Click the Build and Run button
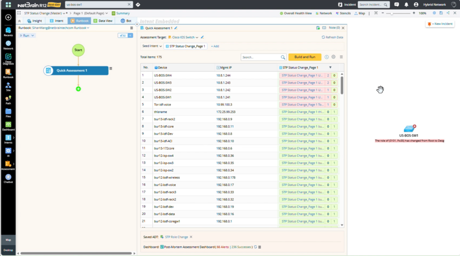The image size is (460, 256). 305,57
